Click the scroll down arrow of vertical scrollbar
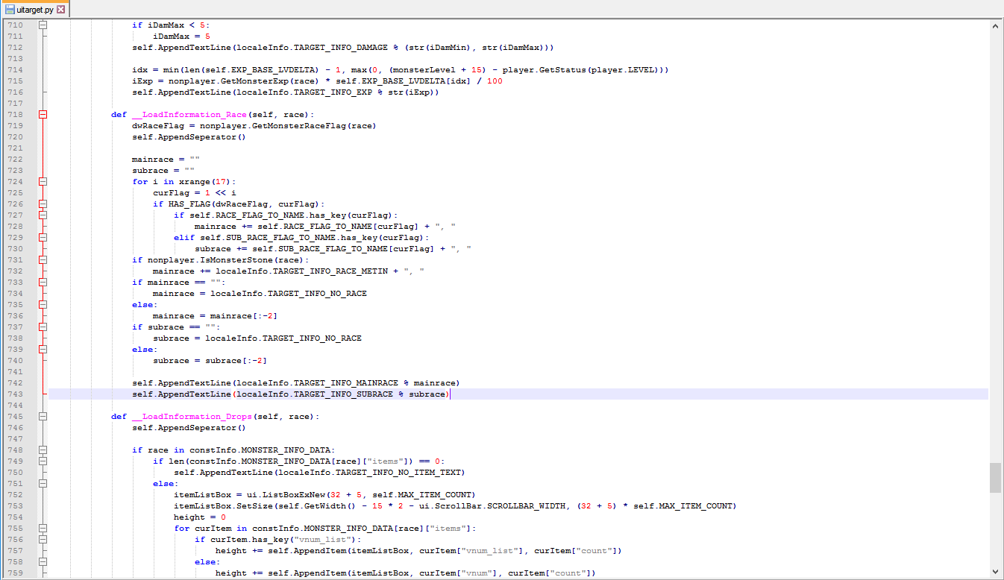The image size is (1004, 580). click(x=996, y=572)
